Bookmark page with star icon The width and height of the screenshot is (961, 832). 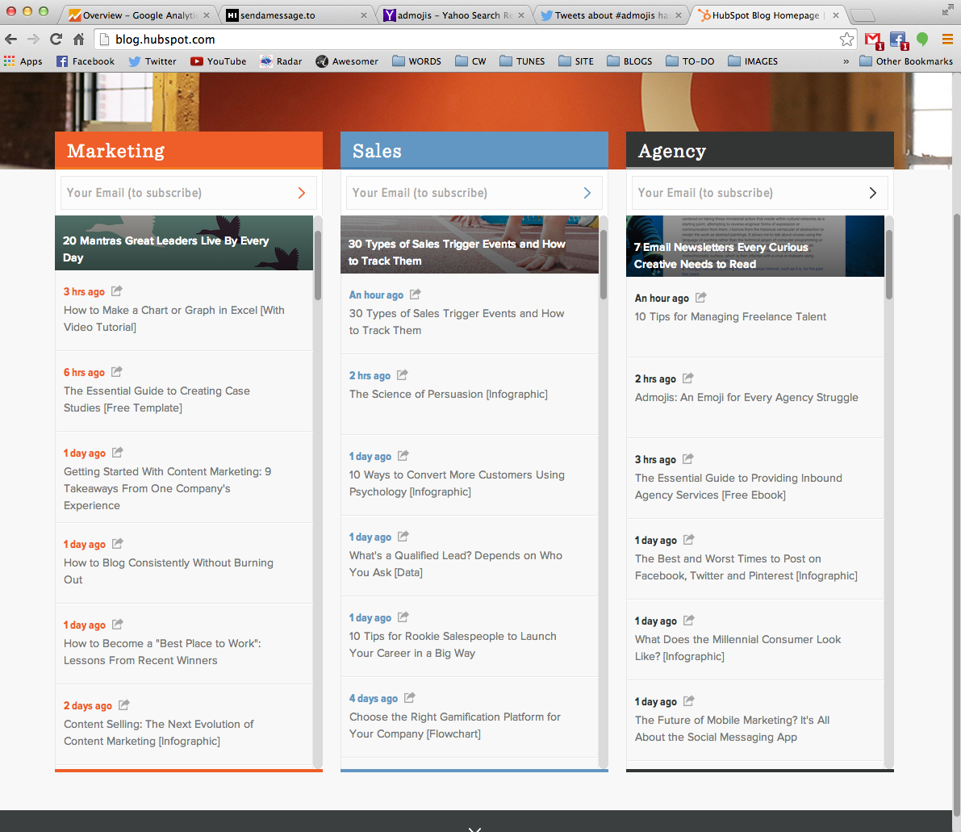(846, 40)
